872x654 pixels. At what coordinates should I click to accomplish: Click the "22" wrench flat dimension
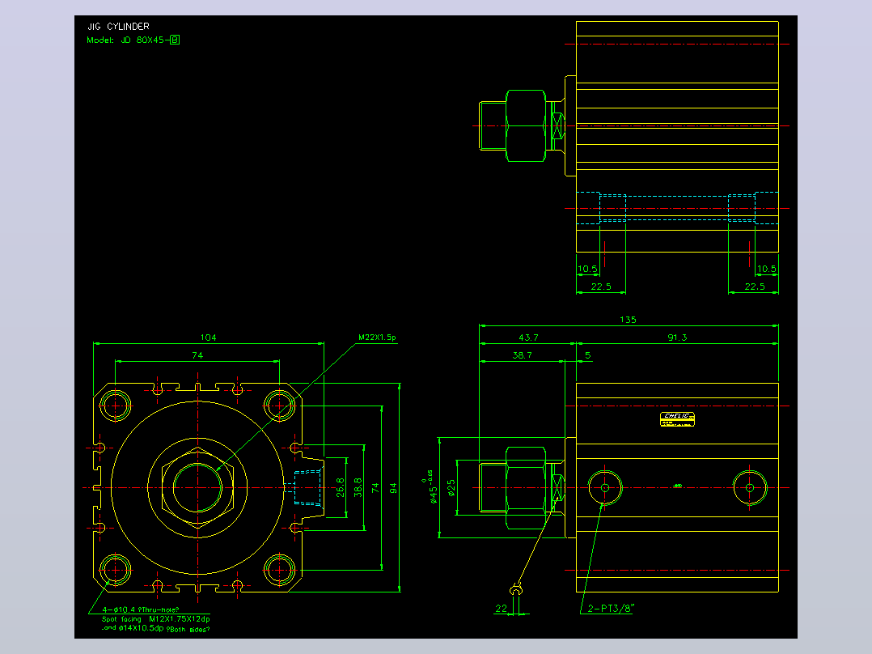pos(501,609)
